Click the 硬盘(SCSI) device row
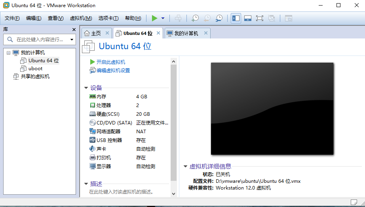Screen dimensions: 365x207 129,114
